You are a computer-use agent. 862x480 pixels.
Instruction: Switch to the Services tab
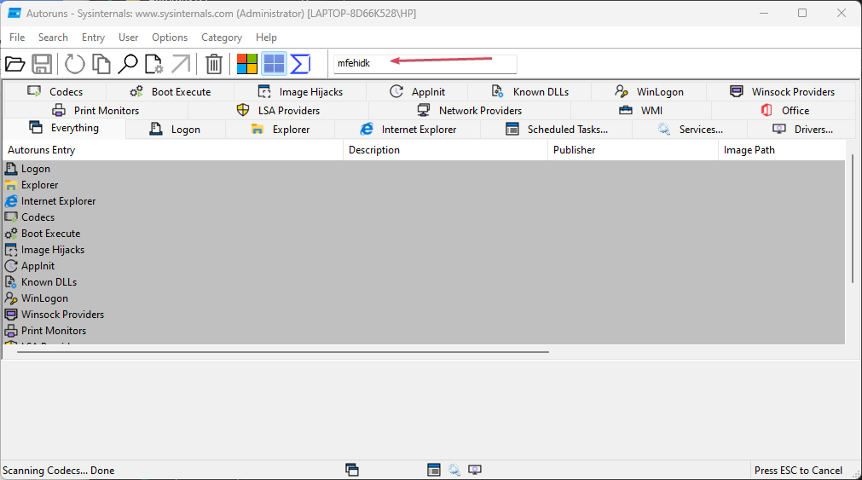pyautogui.click(x=690, y=130)
